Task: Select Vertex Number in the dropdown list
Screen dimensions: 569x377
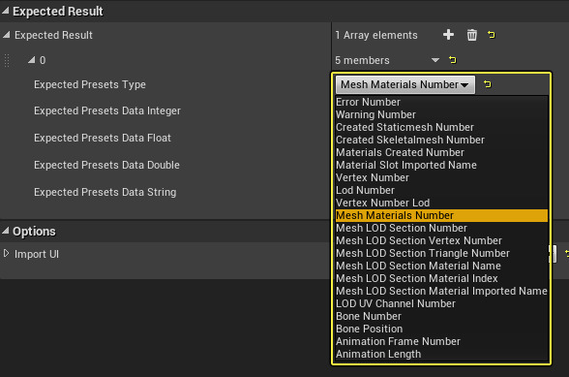Action: pos(441,177)
